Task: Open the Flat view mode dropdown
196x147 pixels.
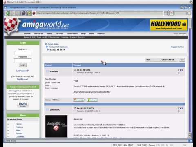Action: pyautogui.click(x=152, y=60)
